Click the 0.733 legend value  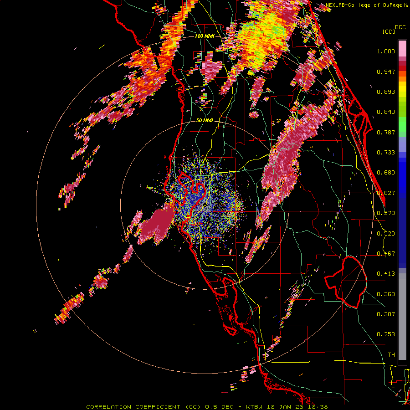386,153
